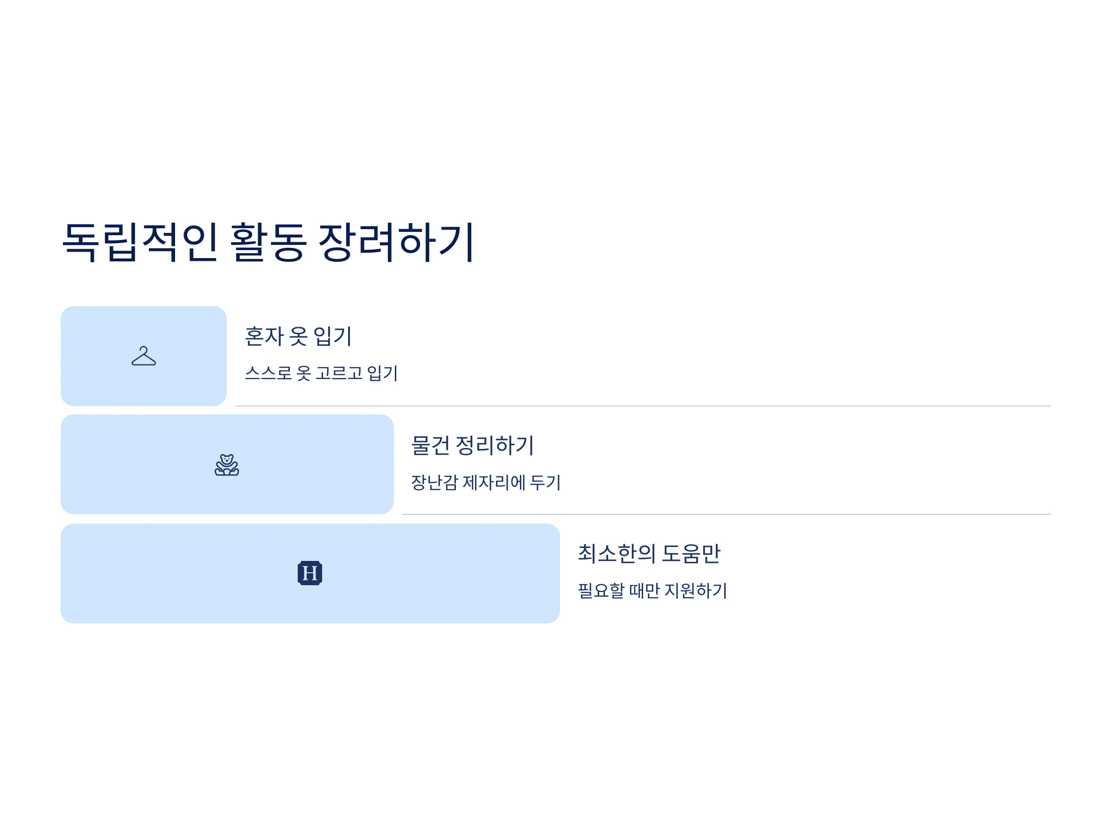Screen dimensions: 1120x840
Task: Click the word 장난감 in the second description
Action: [434, 482]
